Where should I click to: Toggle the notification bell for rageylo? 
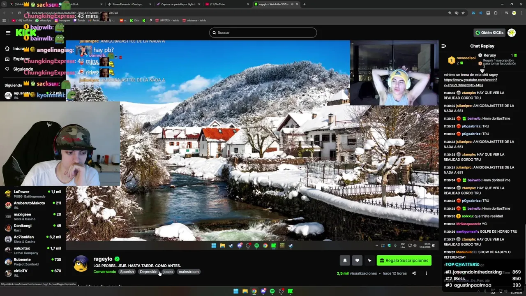tap(345, 260)
